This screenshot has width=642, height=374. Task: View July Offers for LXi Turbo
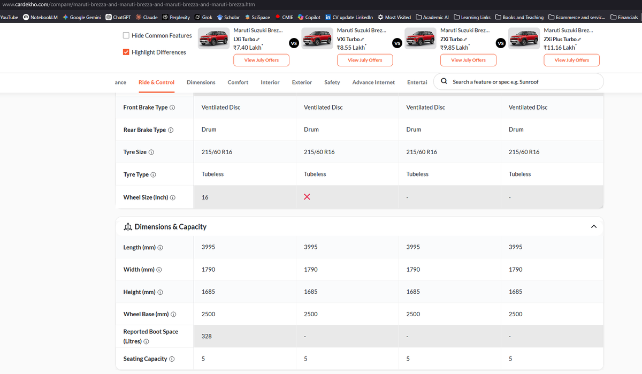click(x=261, y=60)
